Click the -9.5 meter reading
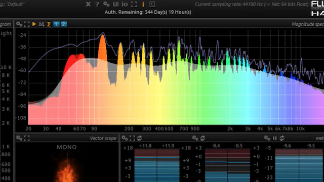This screenshot has width=324, height=182. [x=310, y=146]
